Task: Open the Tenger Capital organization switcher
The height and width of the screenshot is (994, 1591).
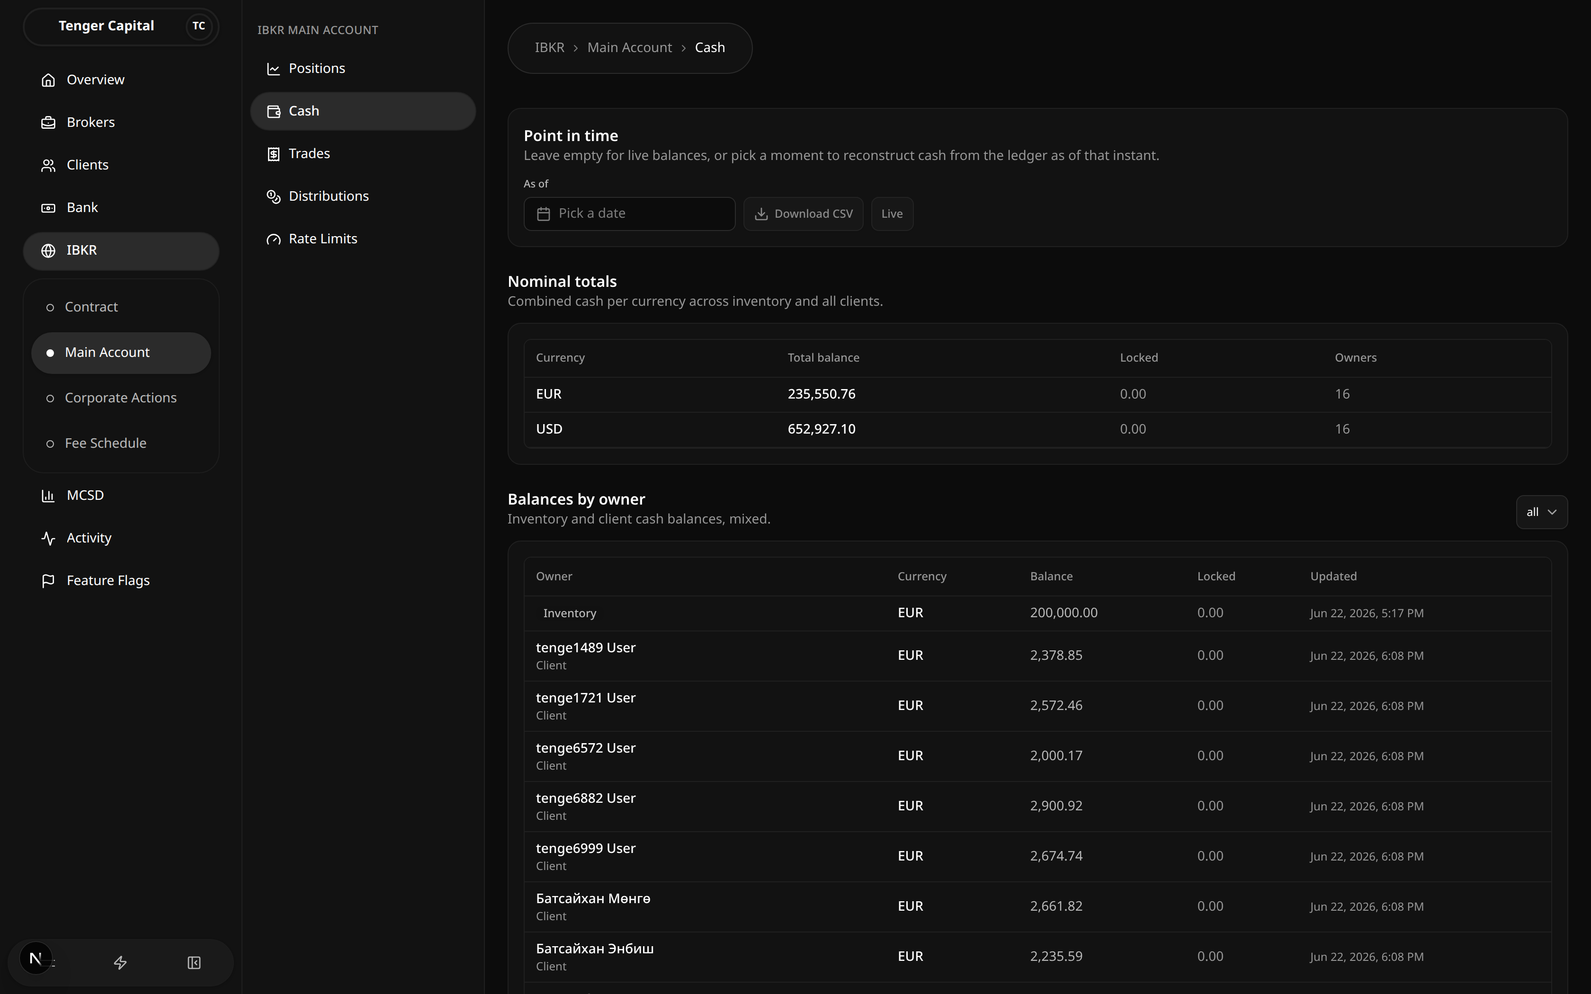Action: (x=121, y=27)
